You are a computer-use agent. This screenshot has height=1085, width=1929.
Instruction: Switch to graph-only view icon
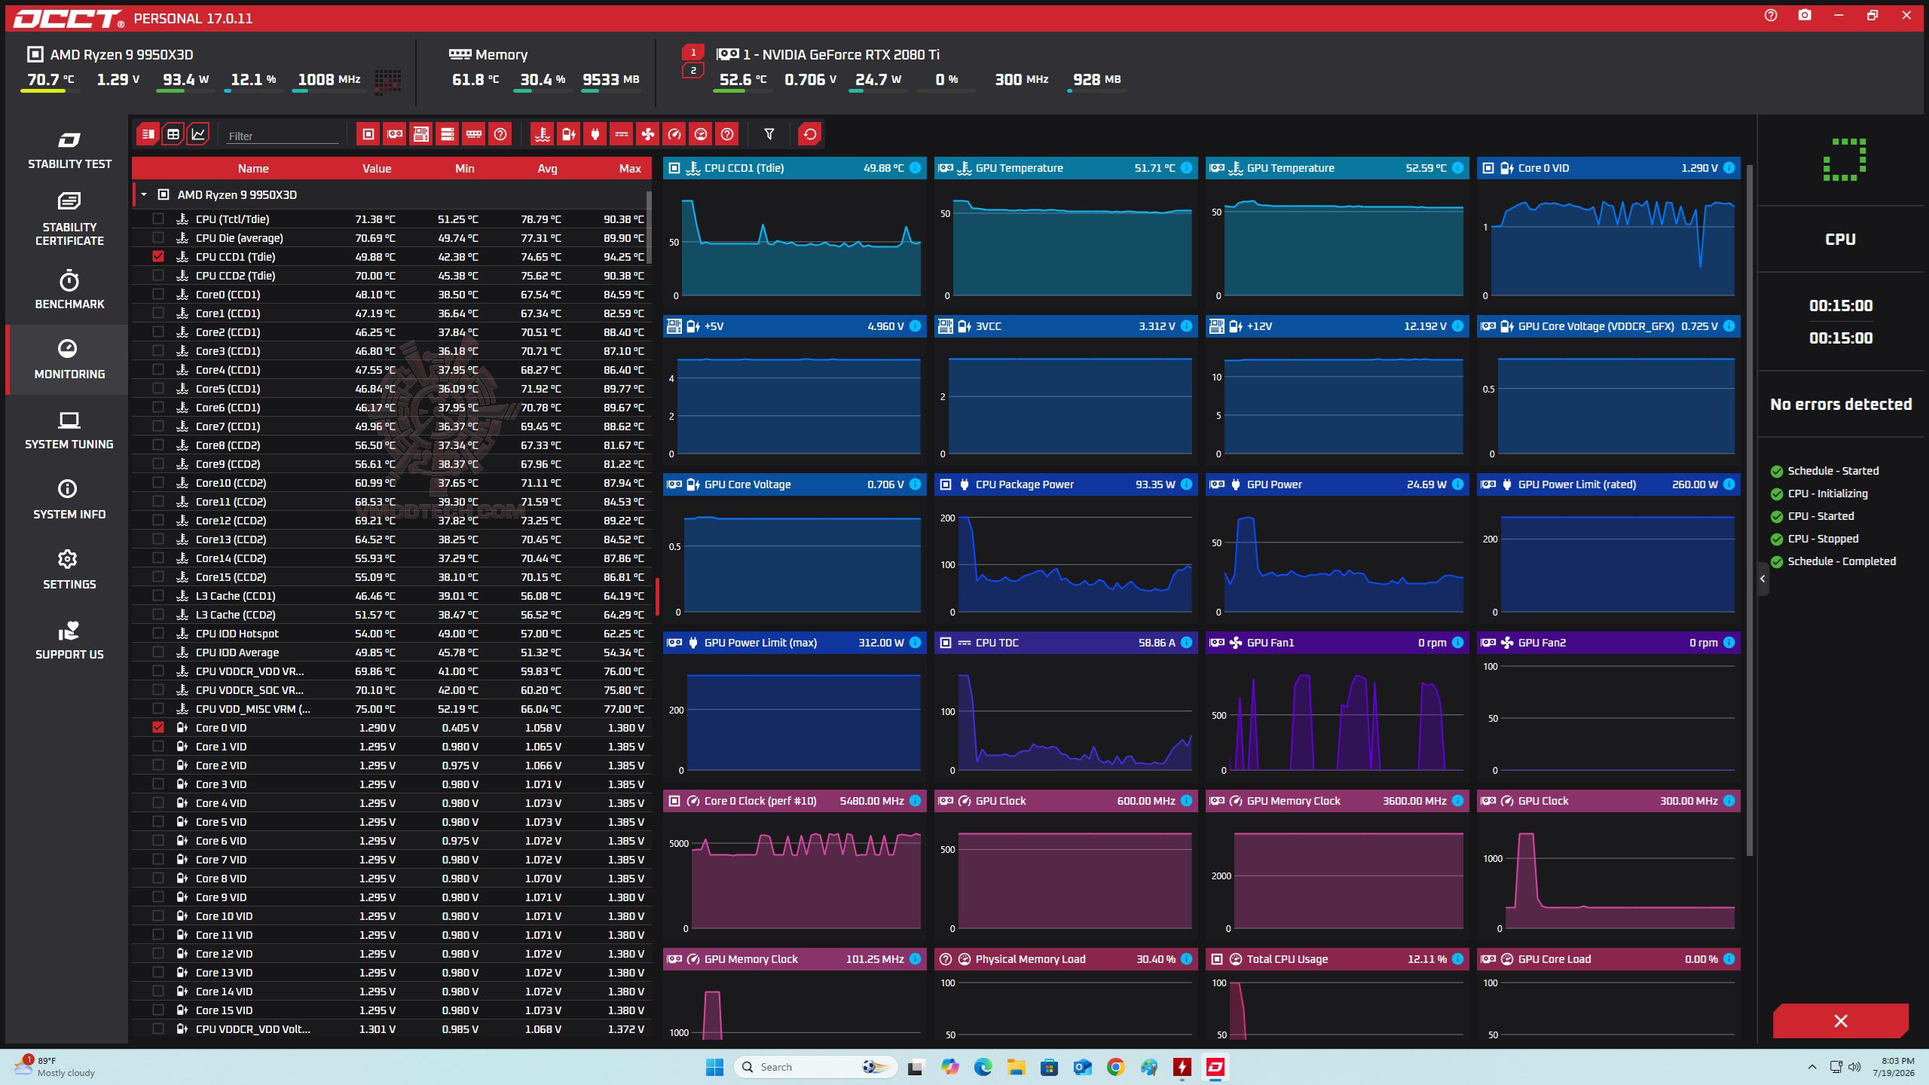198,134
